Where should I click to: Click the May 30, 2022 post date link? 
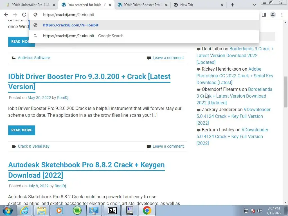pos(39,98)
